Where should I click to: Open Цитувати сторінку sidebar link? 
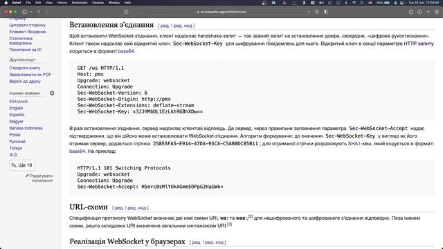point(28,25)
